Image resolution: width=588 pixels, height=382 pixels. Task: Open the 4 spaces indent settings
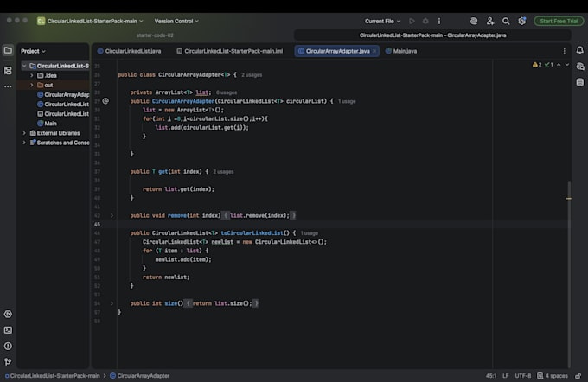coord(553,376)
